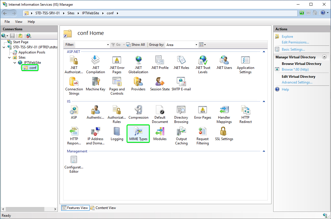Viewport: 331px width, 219px height.
Task: Select the conf virtual directory node
Action: (30, 68)
